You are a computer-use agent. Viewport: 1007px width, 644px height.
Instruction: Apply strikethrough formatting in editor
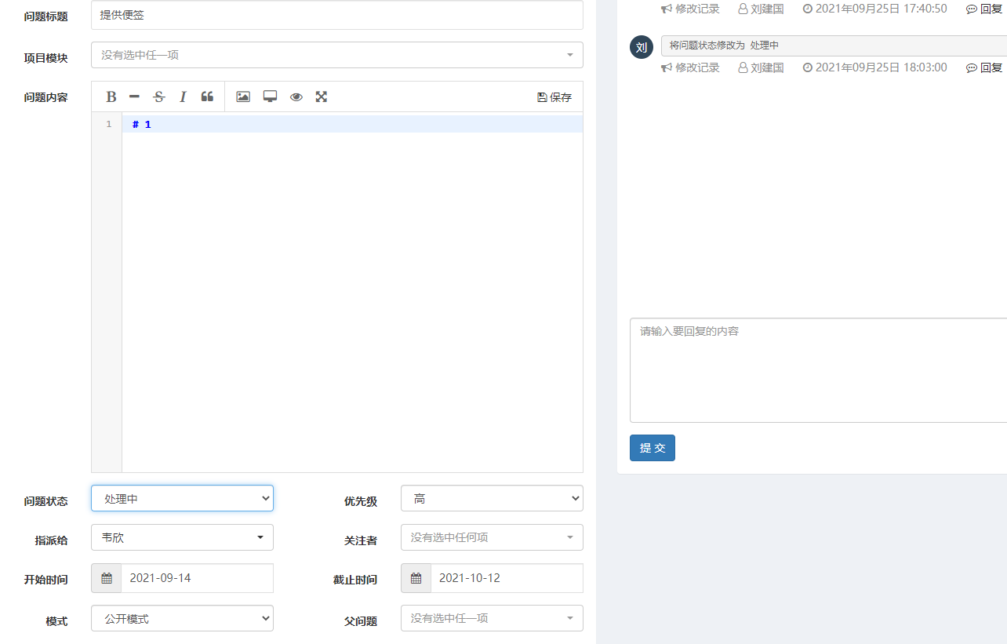[159, 96]
